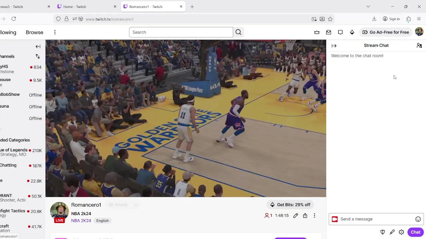This screenshot has width=426, height=239.
Task: Click the picture-in-picture address bar icon
Action: (314, 19)
